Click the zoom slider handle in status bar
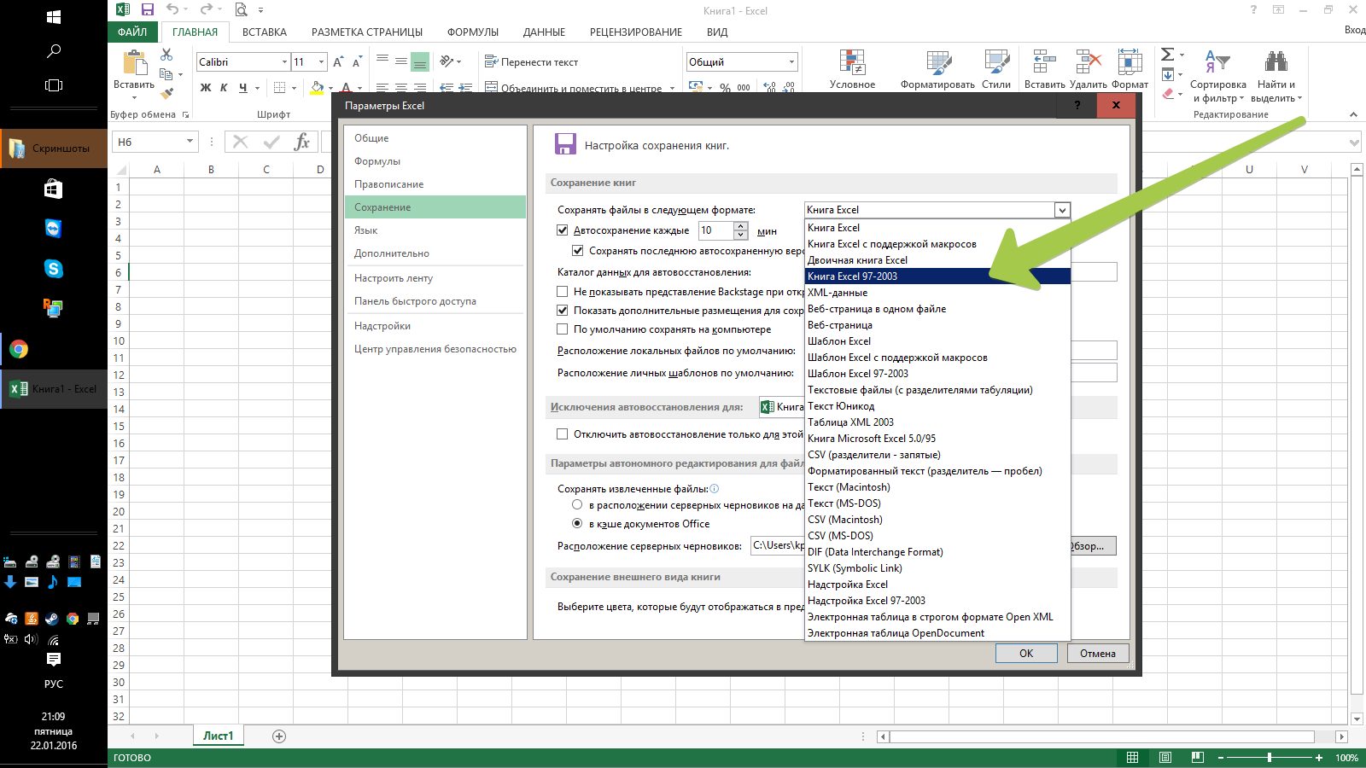The image size is (1366, 768). (1270, 758)
